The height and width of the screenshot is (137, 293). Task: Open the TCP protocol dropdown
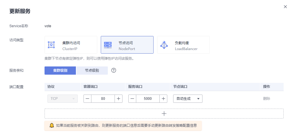[x=62, y=99]
